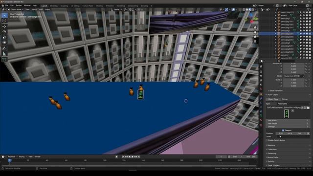
Task: Switch to the UV Editing workspace tab
Action: click(75, 6)
